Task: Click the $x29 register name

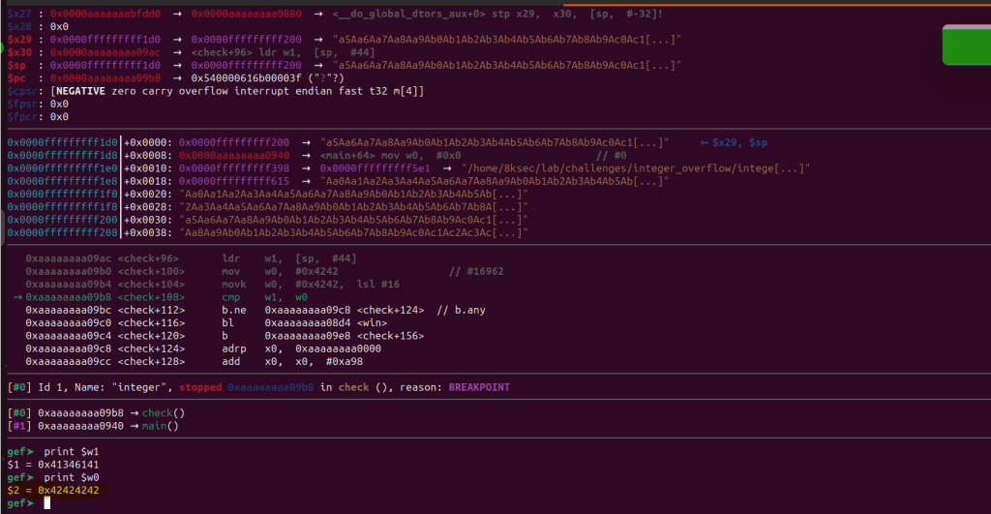Action: [19, 39]
